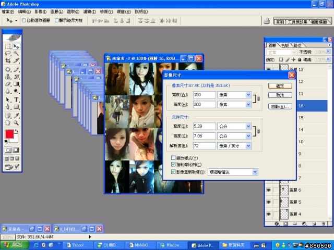Select the Clone Stamp tool
The height and width of the screenshot is (250, 334).
click(x=8, y=77)
